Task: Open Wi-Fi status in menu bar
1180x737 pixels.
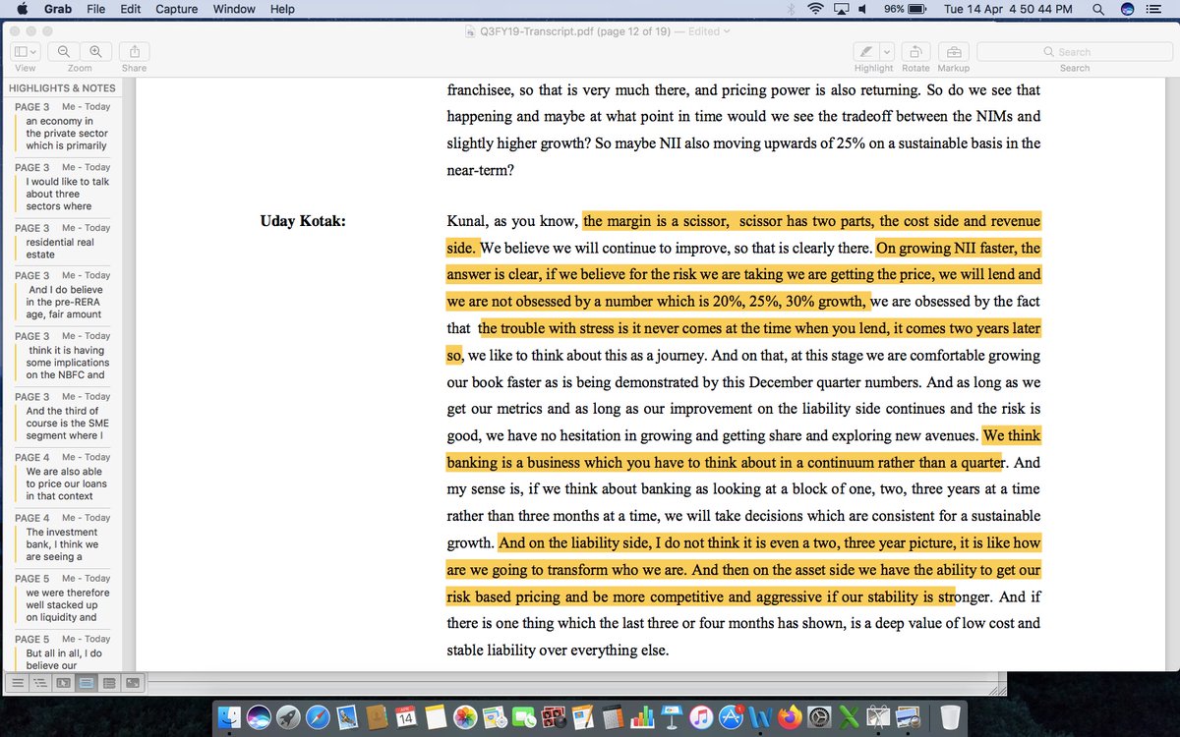Action: pyautogui.click(x=815, y=9)
